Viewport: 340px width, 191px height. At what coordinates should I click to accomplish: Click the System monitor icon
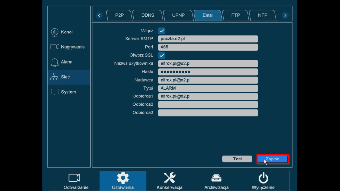(x=55, y=92)
